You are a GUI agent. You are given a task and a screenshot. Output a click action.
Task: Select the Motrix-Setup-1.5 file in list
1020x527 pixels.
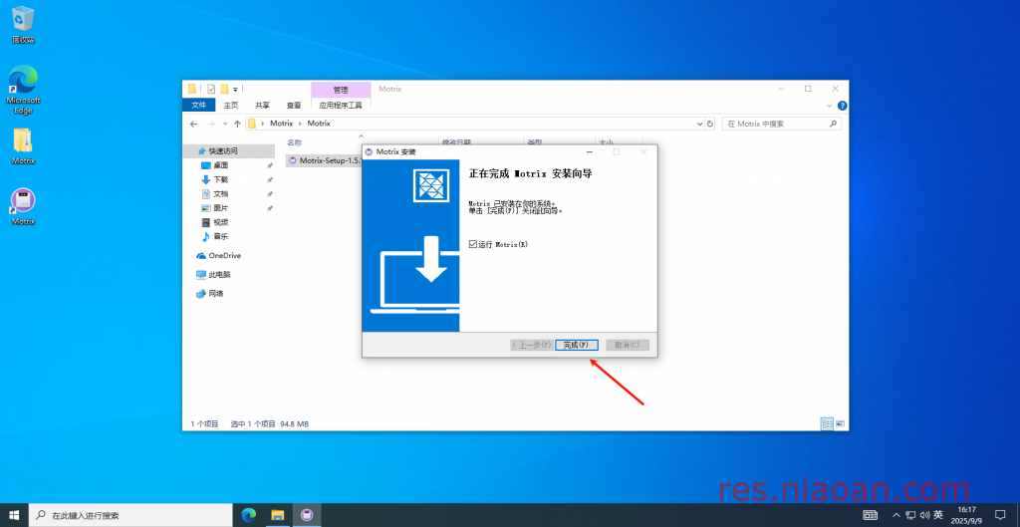(326, 160)
